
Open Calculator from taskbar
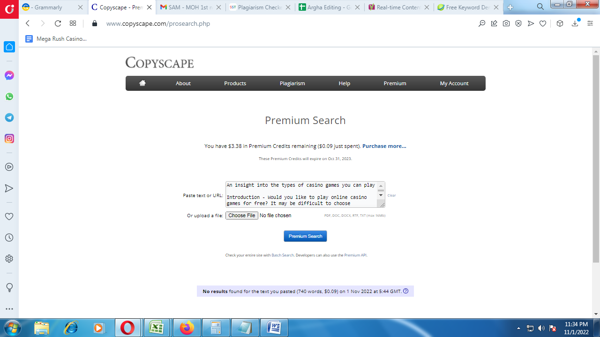click(x=216, y=328)
